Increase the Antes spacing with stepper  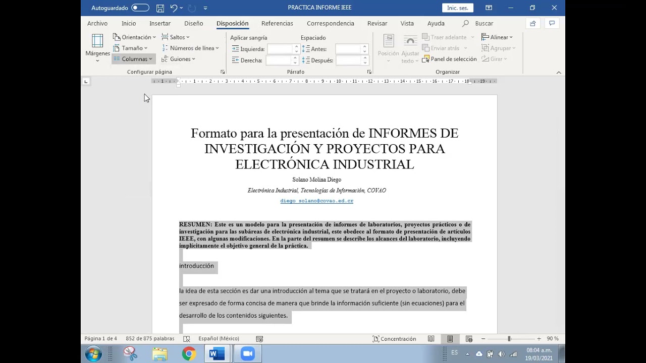pos(365,46)
